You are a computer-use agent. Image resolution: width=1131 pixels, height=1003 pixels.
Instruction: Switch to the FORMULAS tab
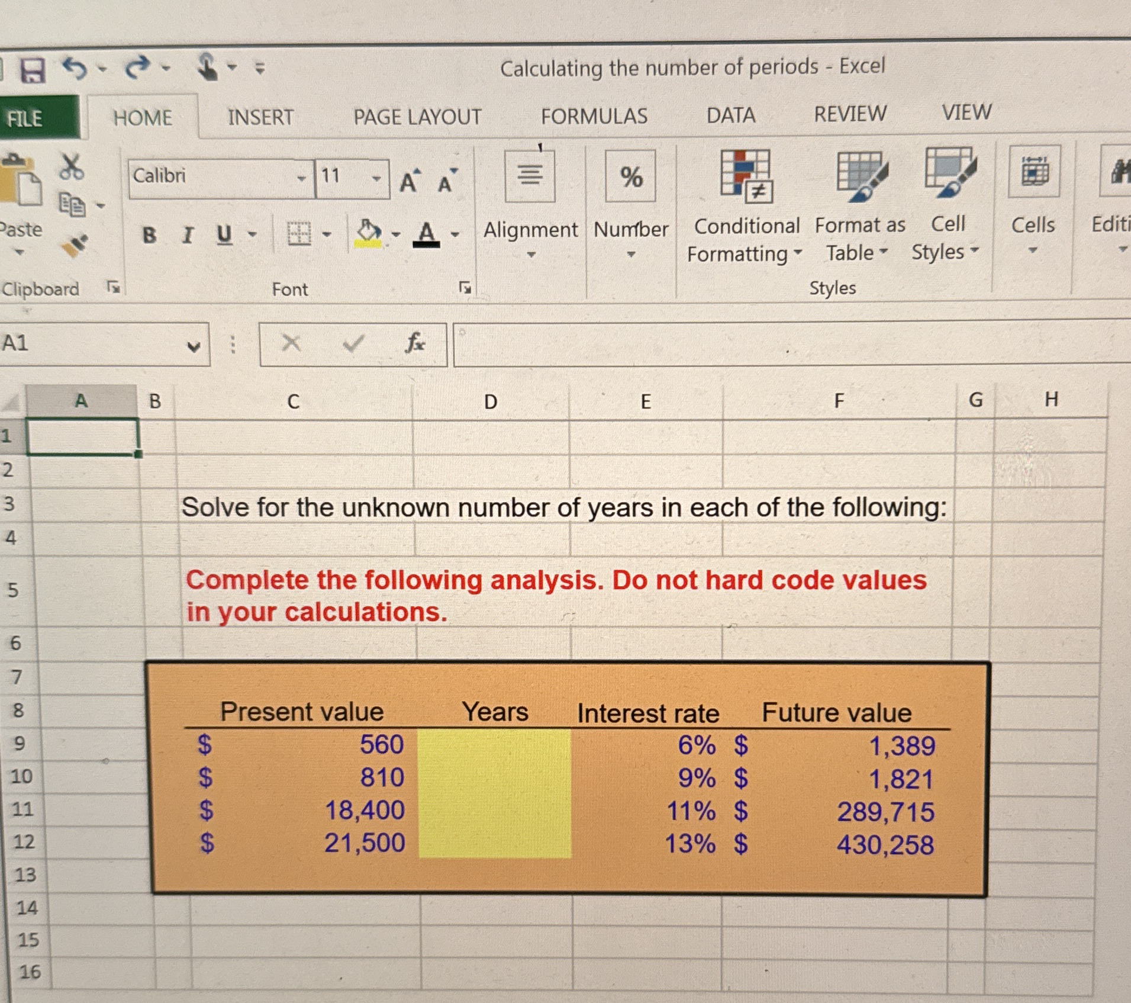pos(594,116)
